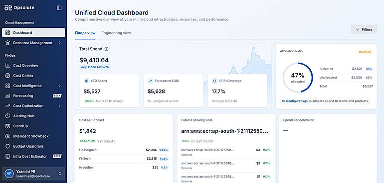Image resolution: width=384 pixels, height=183 pixels.
Task: Click the Spend Concentration card title
Action: (299, 120)
